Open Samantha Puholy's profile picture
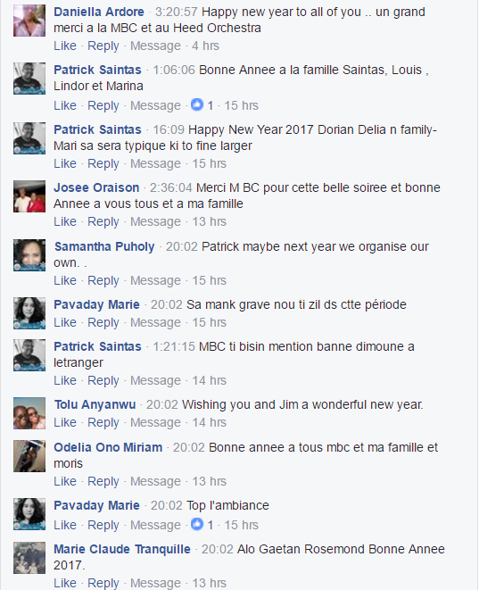The width and height of the screenshot is (479, 590). 29,255
